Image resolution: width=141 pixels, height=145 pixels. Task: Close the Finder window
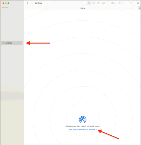pyautogui.click(x=3, y=3)
